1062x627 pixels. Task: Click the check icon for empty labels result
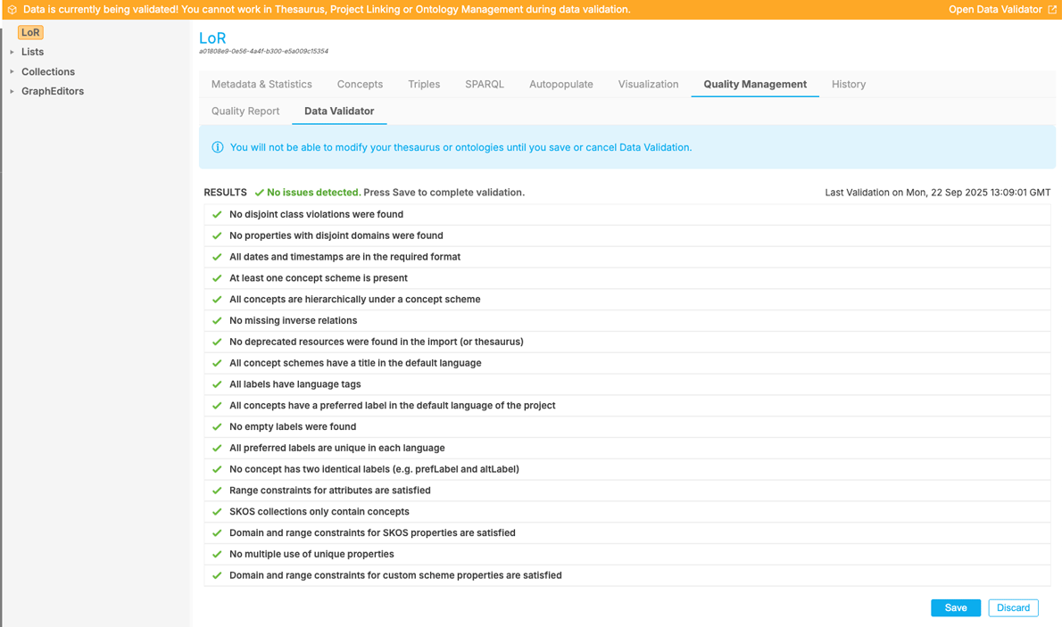click(216, 426)
